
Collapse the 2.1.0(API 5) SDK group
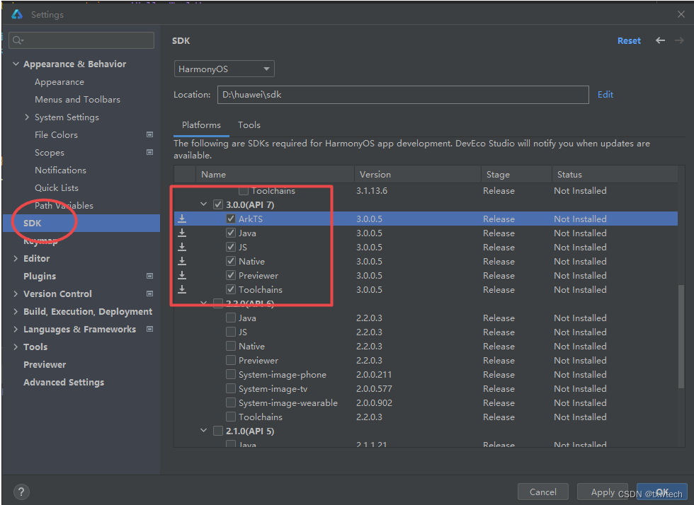[x=204, y=430]
